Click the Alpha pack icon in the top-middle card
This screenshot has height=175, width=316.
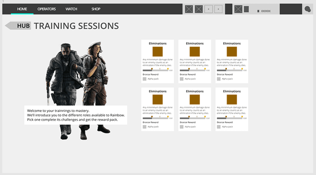click(182, 79)
